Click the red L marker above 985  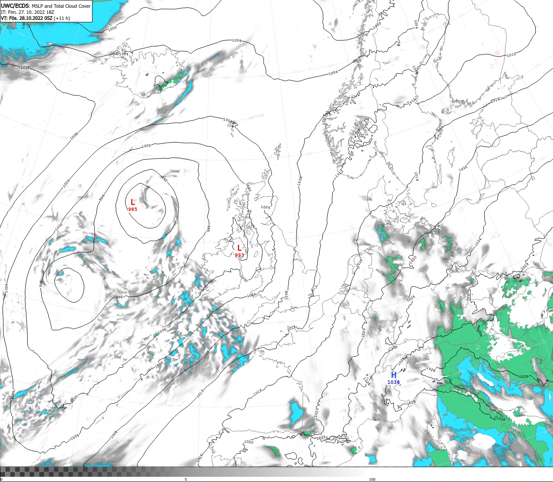[133, 202]
